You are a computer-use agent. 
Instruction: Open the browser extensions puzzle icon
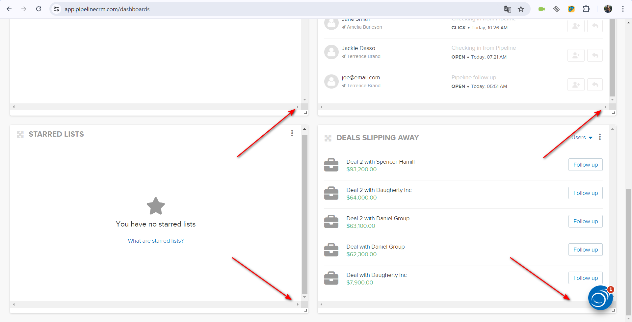(586, 9)
